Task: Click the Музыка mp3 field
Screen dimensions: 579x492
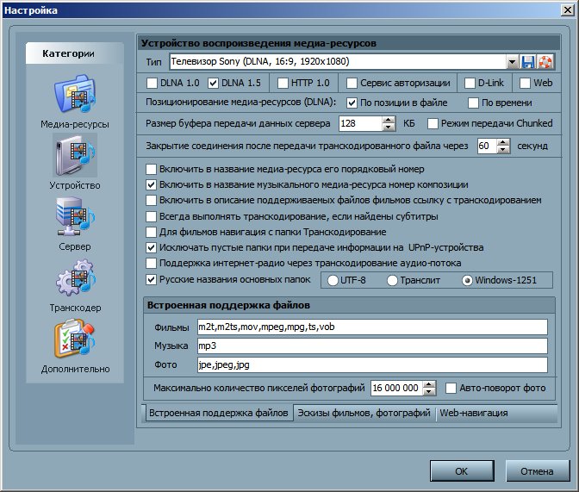Action: pos(372,346)
